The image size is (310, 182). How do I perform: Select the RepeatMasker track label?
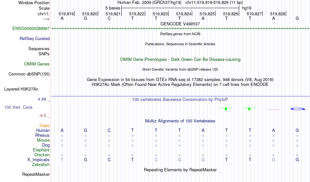tap(36, 175)
